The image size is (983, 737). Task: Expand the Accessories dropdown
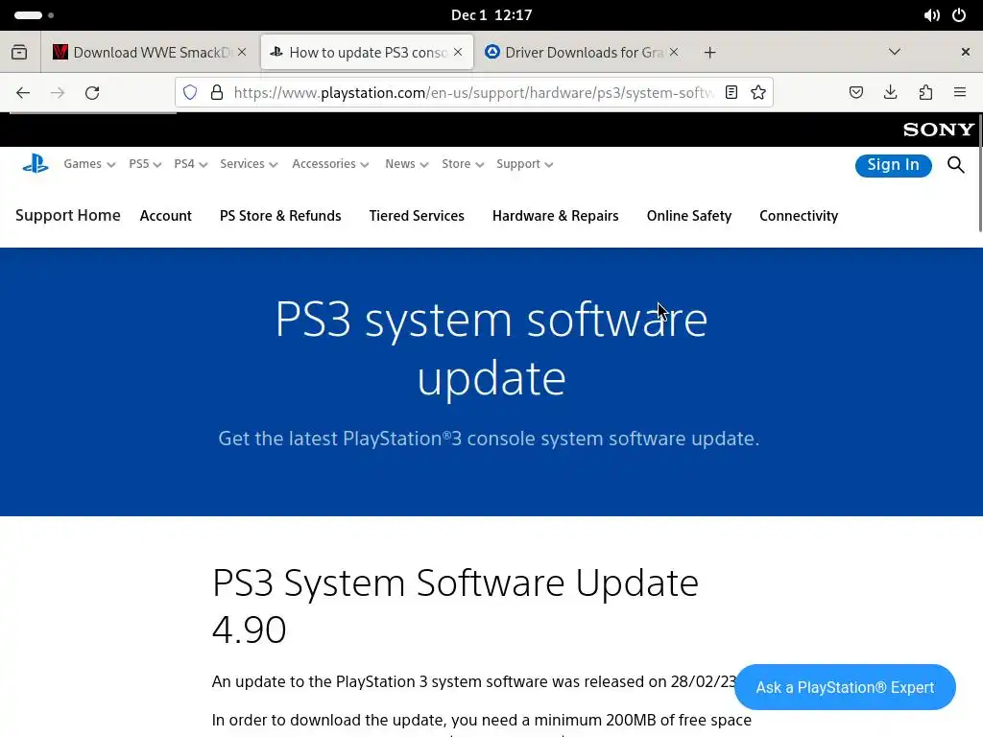330,164
